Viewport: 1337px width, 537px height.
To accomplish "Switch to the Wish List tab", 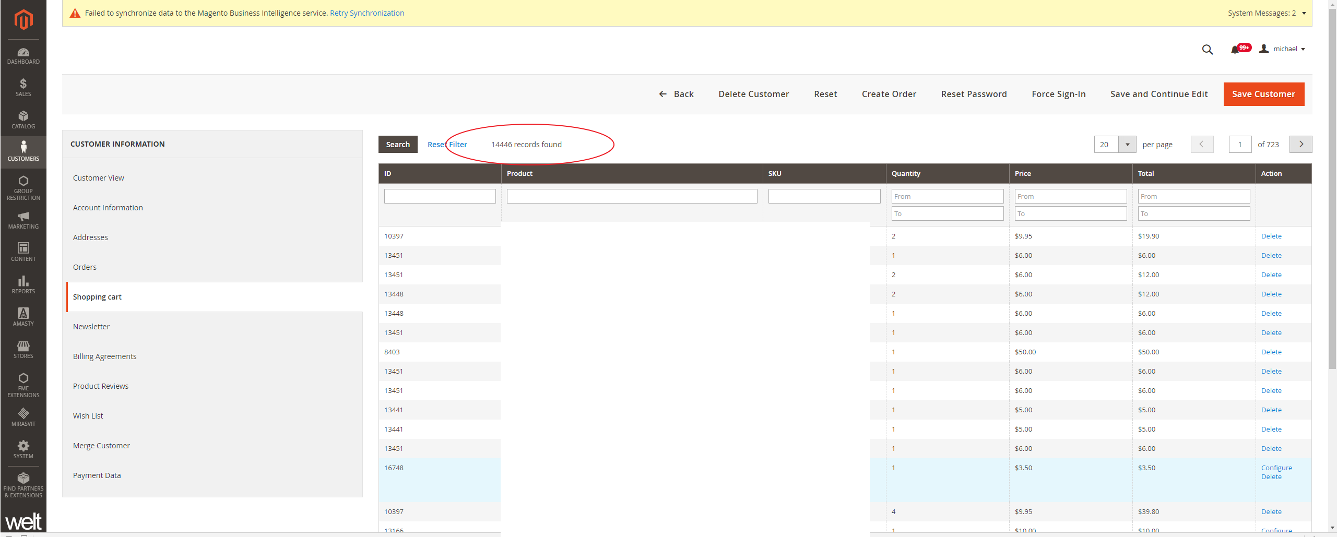I will coord(88,416).
